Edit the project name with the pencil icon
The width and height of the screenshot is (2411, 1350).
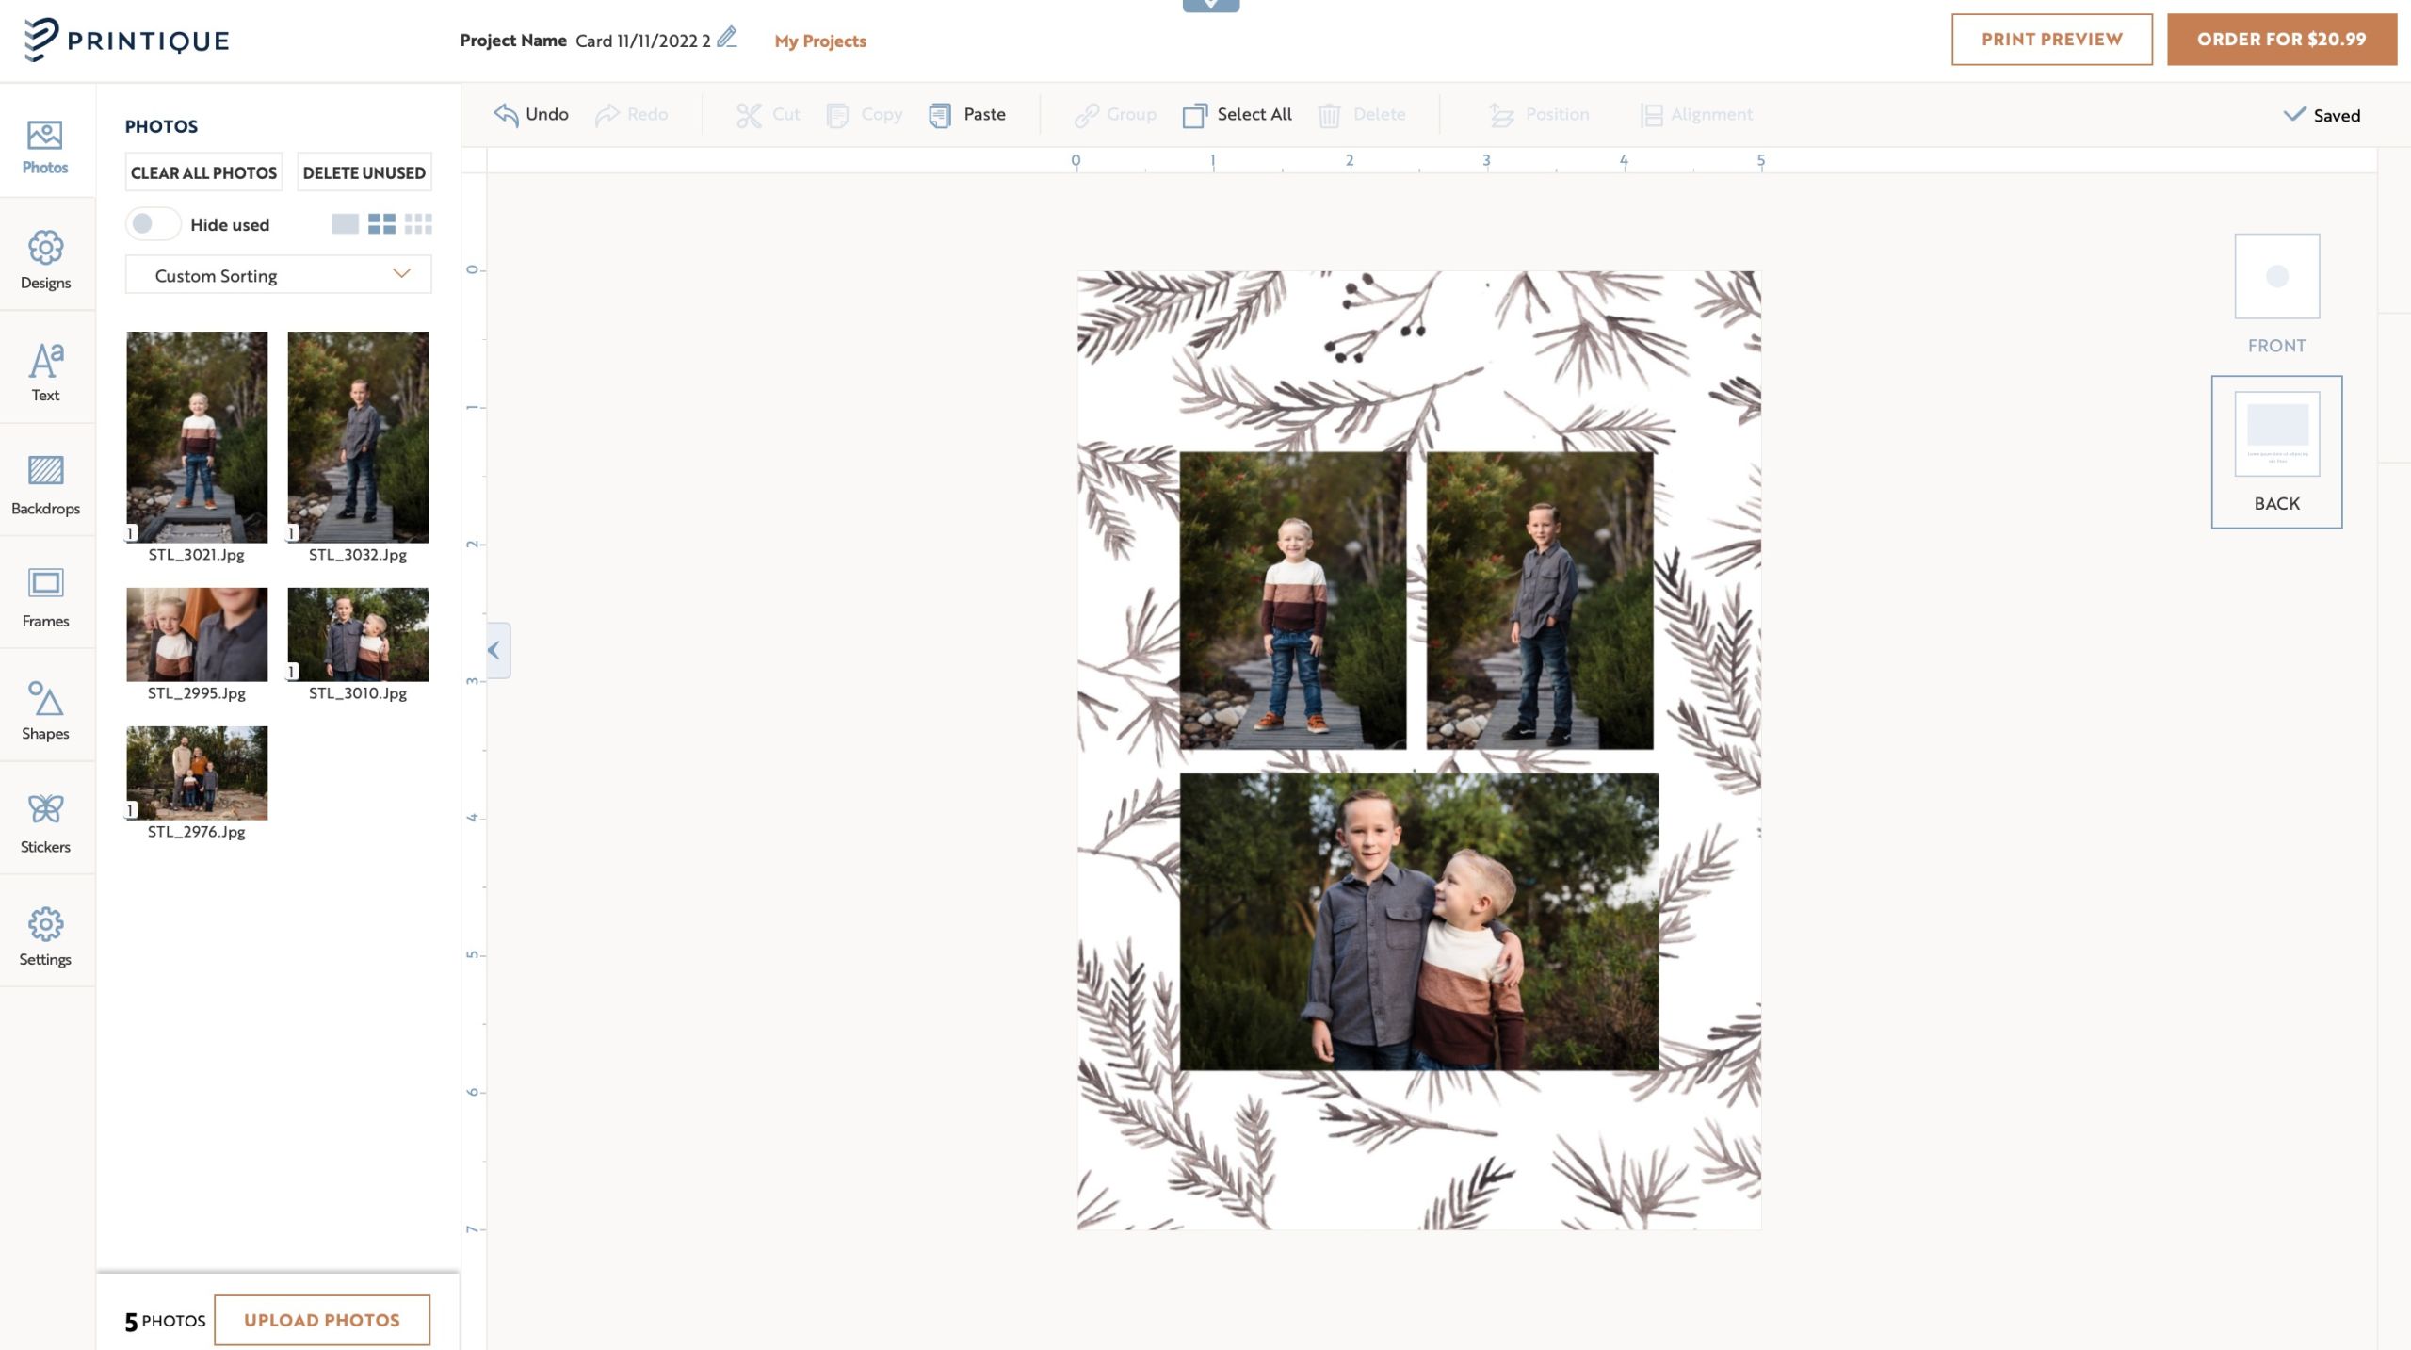(725, 40)
